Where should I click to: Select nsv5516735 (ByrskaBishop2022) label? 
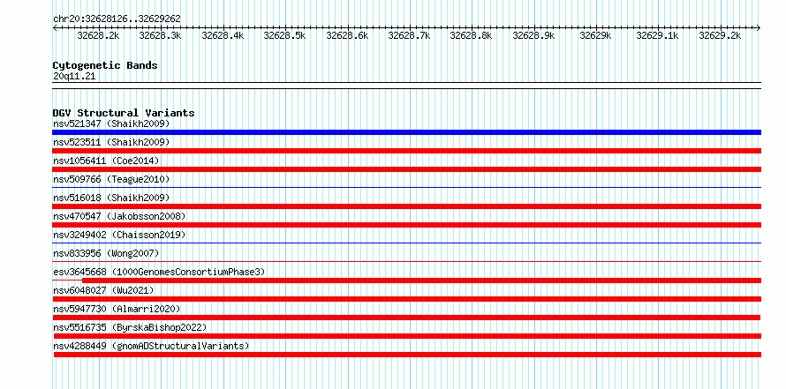130,327
